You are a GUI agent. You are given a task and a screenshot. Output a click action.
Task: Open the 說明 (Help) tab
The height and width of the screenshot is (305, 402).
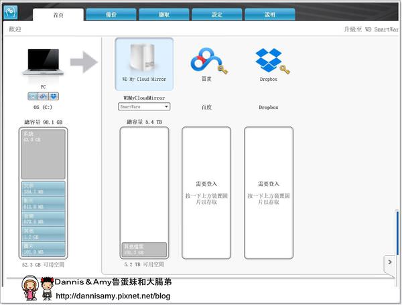[x=270, y=15]
